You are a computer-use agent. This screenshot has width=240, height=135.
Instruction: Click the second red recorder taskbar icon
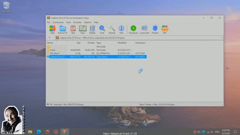pyautogui.click(x=56, y=132)
